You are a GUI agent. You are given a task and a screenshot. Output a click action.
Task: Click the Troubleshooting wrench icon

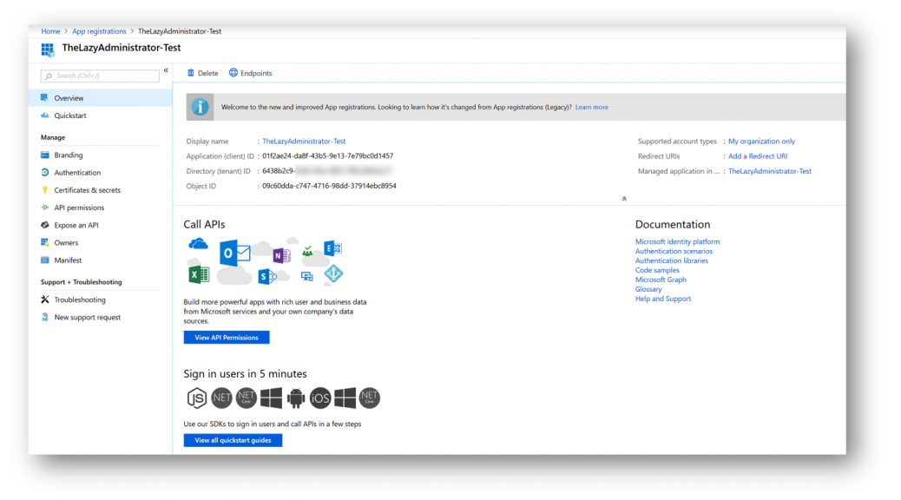[x=44, y=299]
